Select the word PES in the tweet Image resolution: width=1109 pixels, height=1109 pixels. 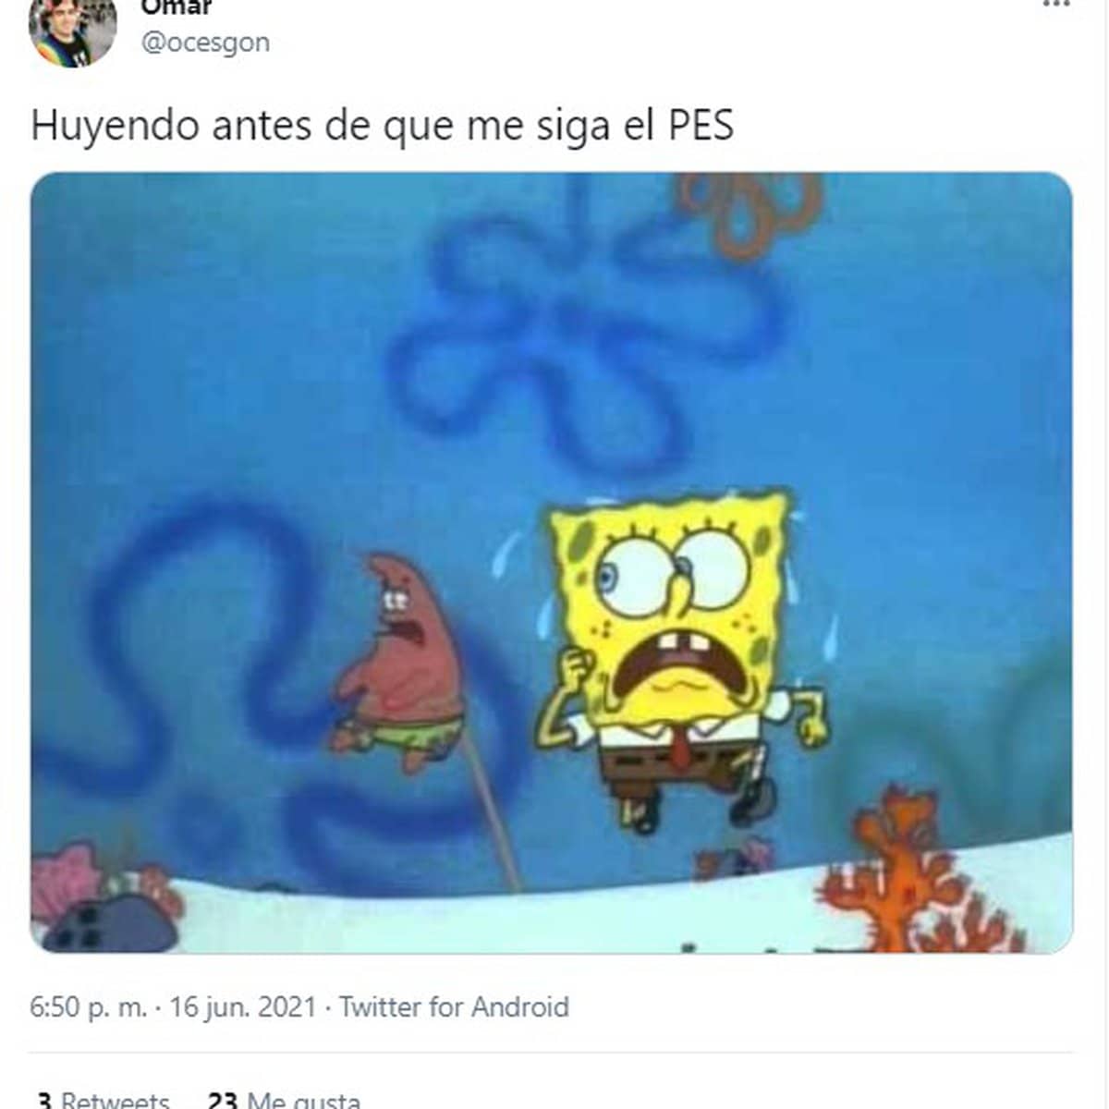pyautogui.click(x=701, y=126)
